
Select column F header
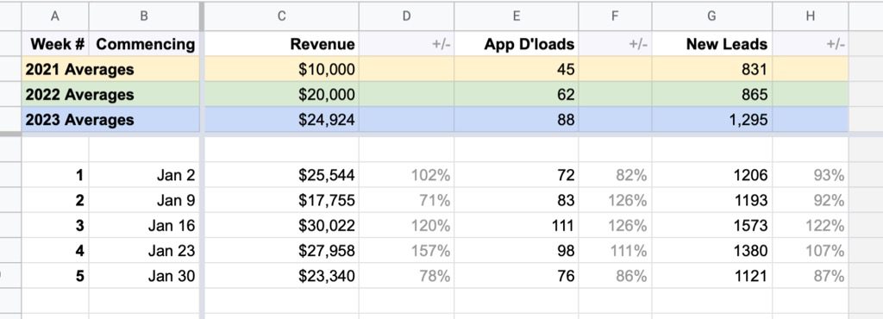pos(616,16)
